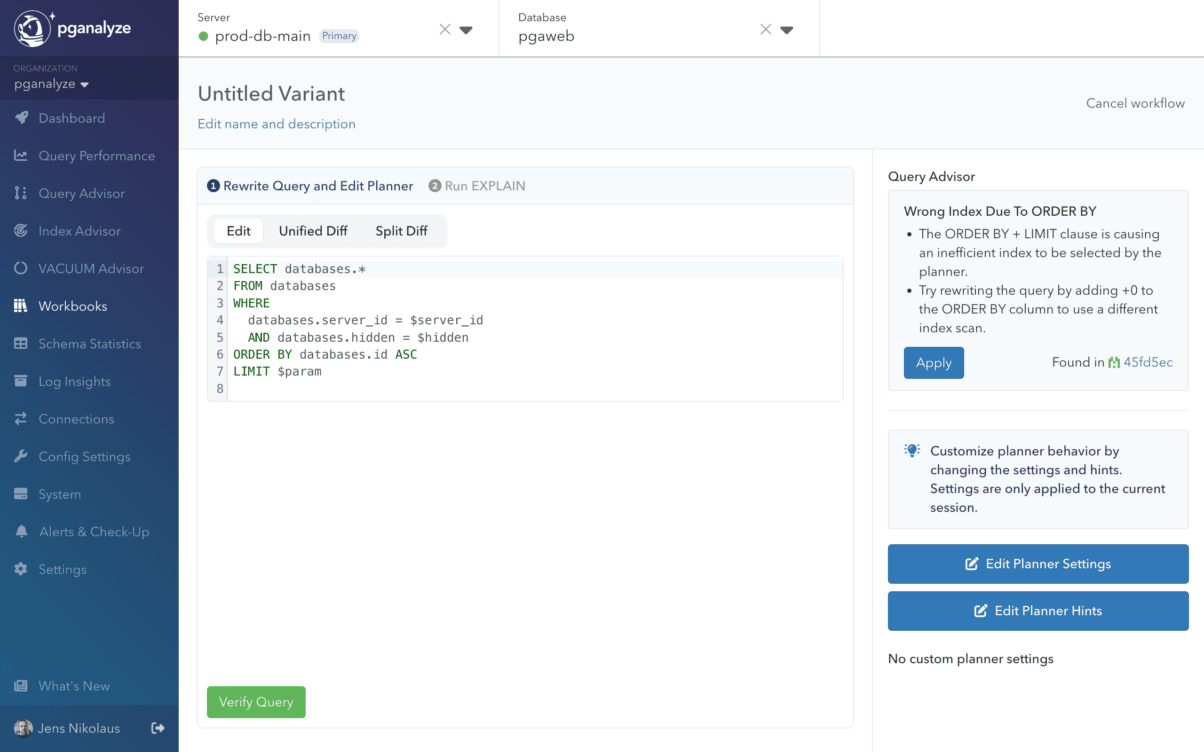Image resolution: width=1204 pixels, height=752 pixels.
Task: Open the Database selector dropdown arrow
Action: click(x=786, y=30)
